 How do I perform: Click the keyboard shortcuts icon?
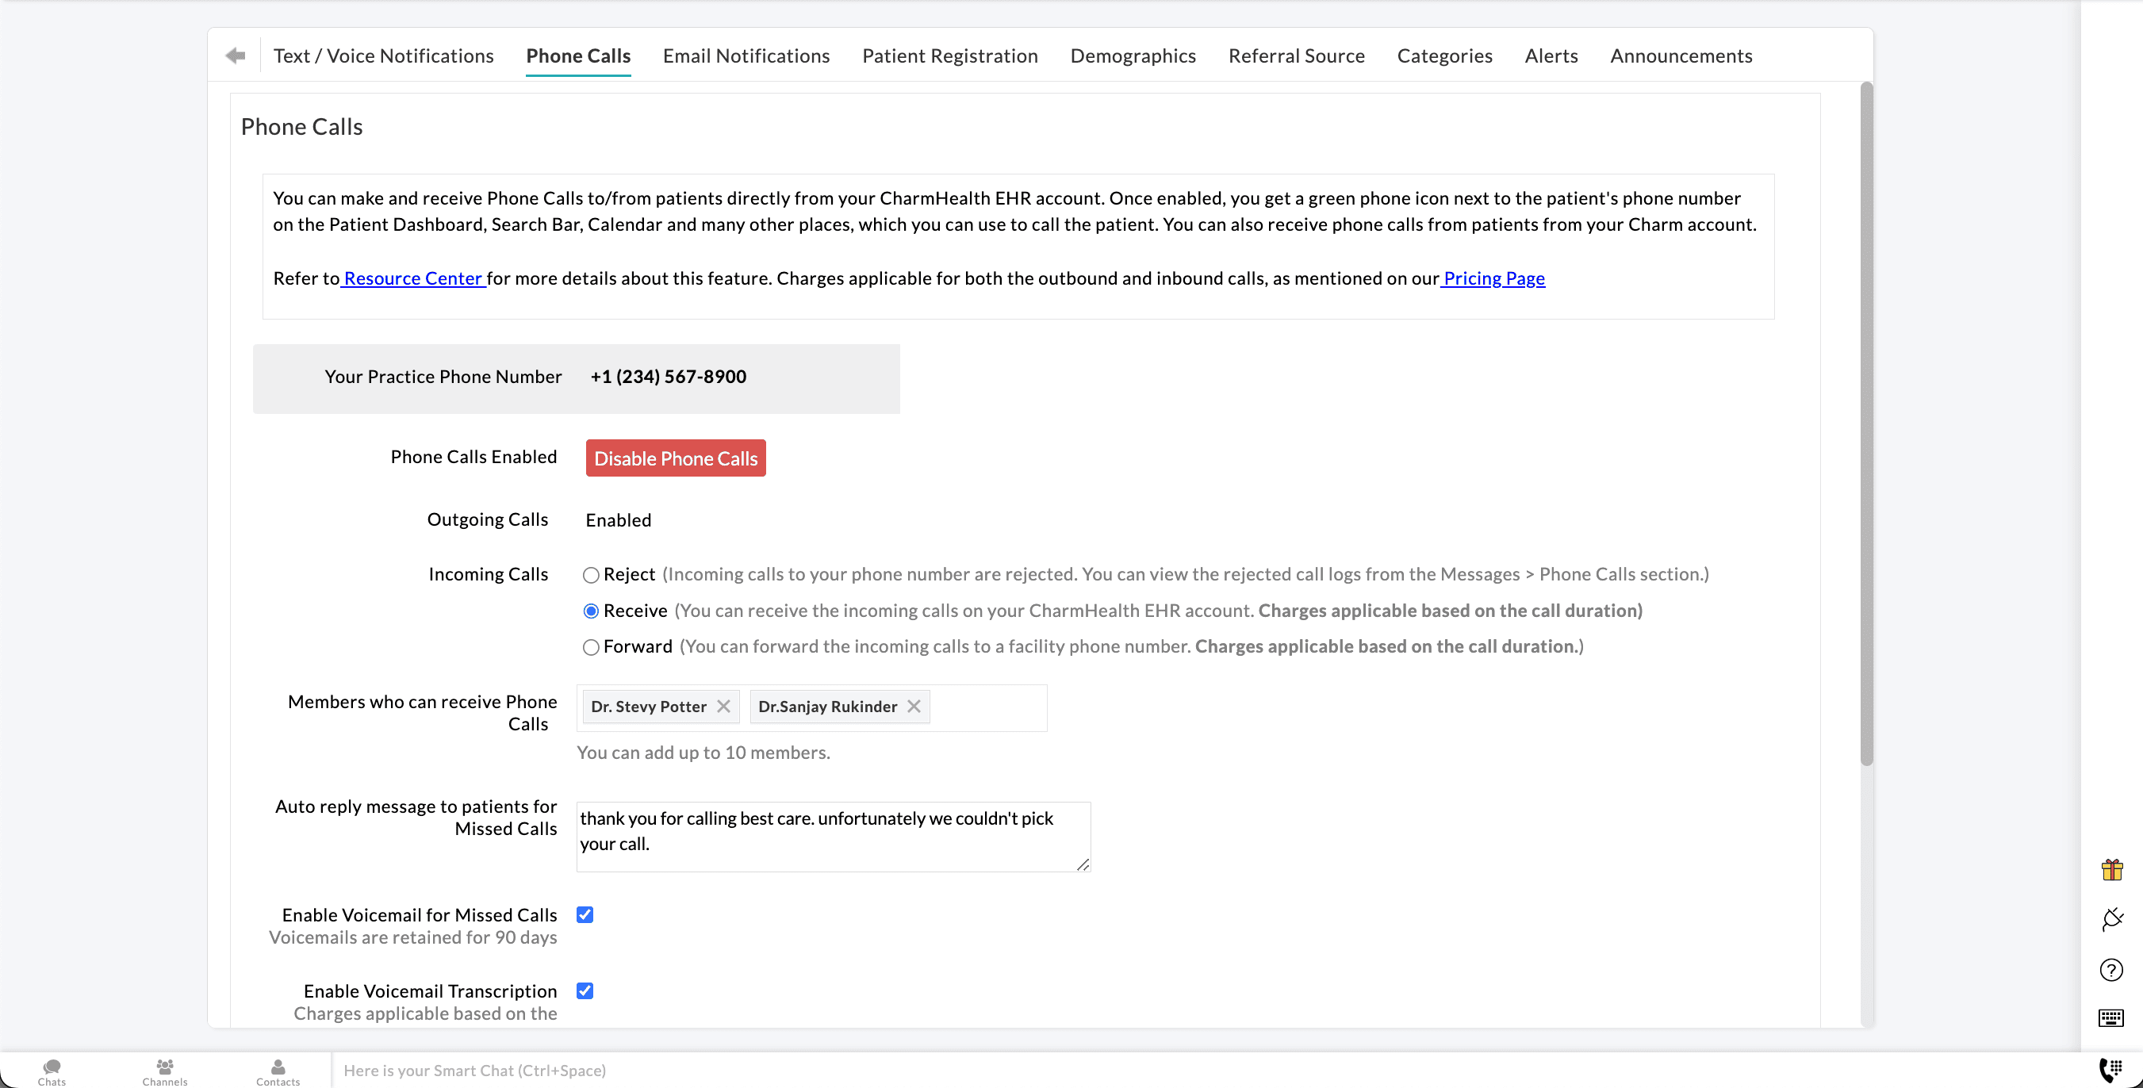[2111, 1018]
